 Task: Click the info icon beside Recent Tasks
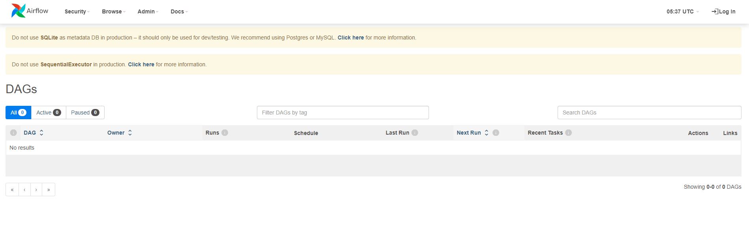[x=568, y=133]
